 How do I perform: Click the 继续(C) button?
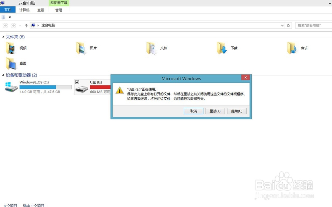tap(237, 111)
